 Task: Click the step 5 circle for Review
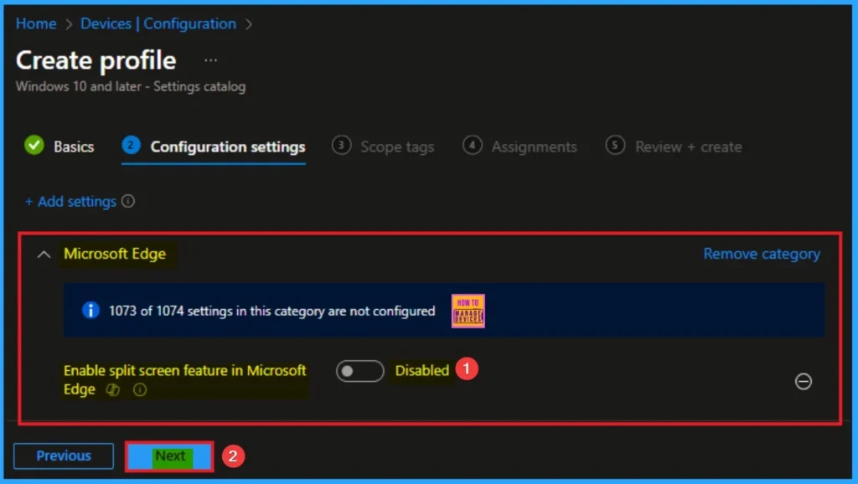tap(615, 145)
